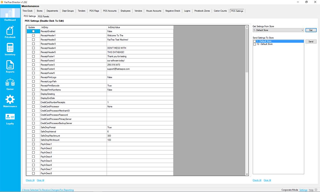Open the House Accounts tab
This screenshot has width=320, height=192.
pos(154,11)
